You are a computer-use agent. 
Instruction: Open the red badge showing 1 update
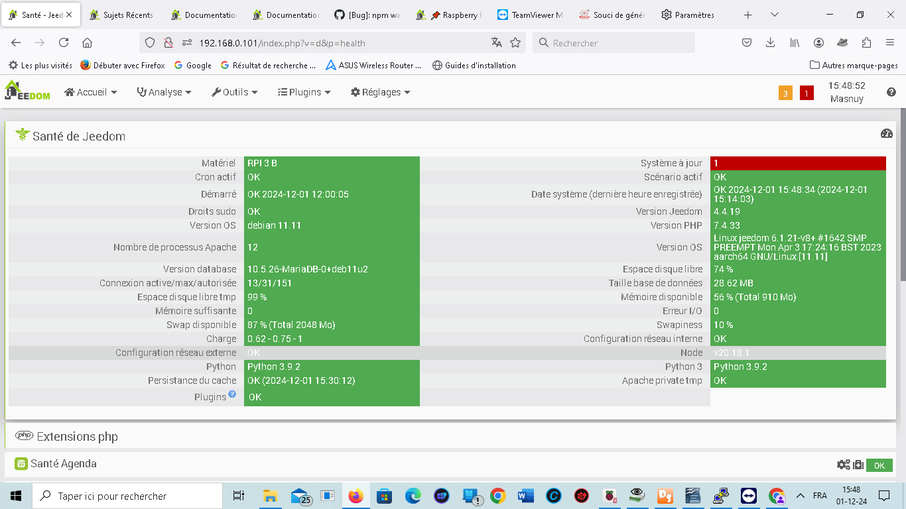click(x=807, y=93)
